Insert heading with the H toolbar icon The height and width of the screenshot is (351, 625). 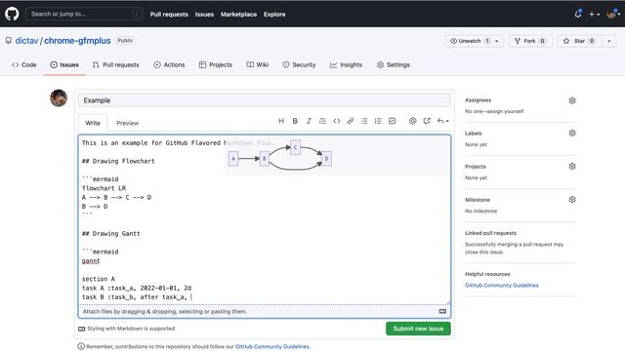(281, 121)
